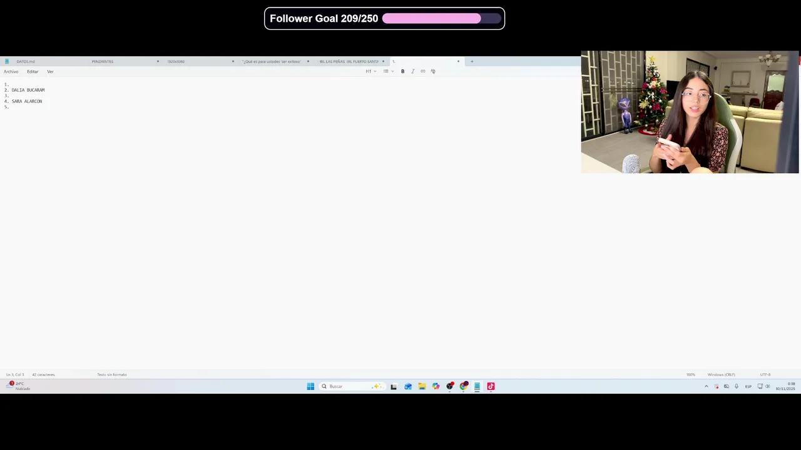Clear formatting with the rightmost toolbar icon
Viewport: 801px width, 450px height.
[433, 71]
